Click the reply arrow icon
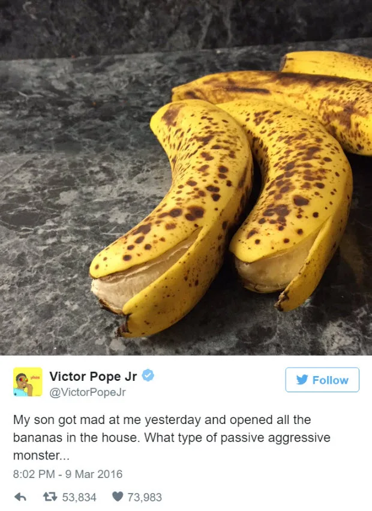 (x=20, y=497)
